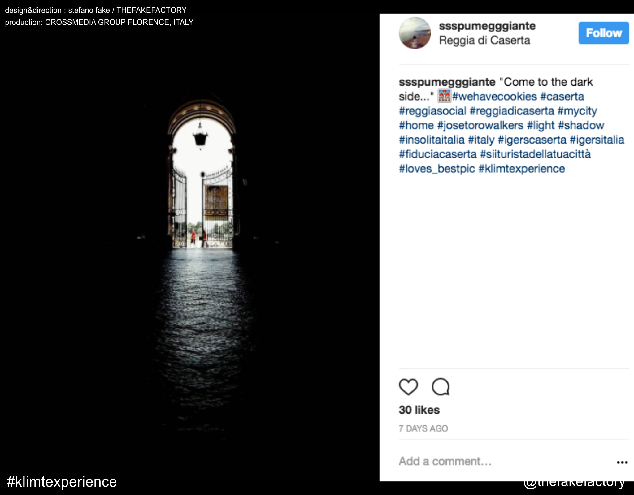Open the Reggia di Caserta location link
The image size is (634, 495).
[x=484, y=40]
